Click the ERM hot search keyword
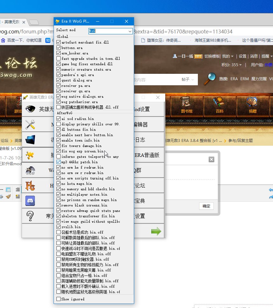The width and height of the screenshot is (273, 308). (245, 79)
